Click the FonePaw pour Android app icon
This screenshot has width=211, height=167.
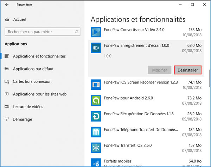[96, 100]
